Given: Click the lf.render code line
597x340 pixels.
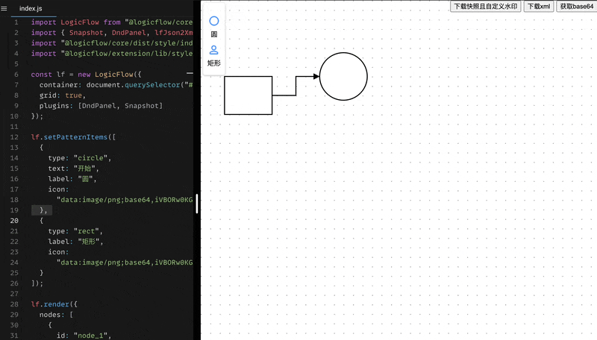Looking at the screenshot, I should pyautogui.click(x=54, y=305).
